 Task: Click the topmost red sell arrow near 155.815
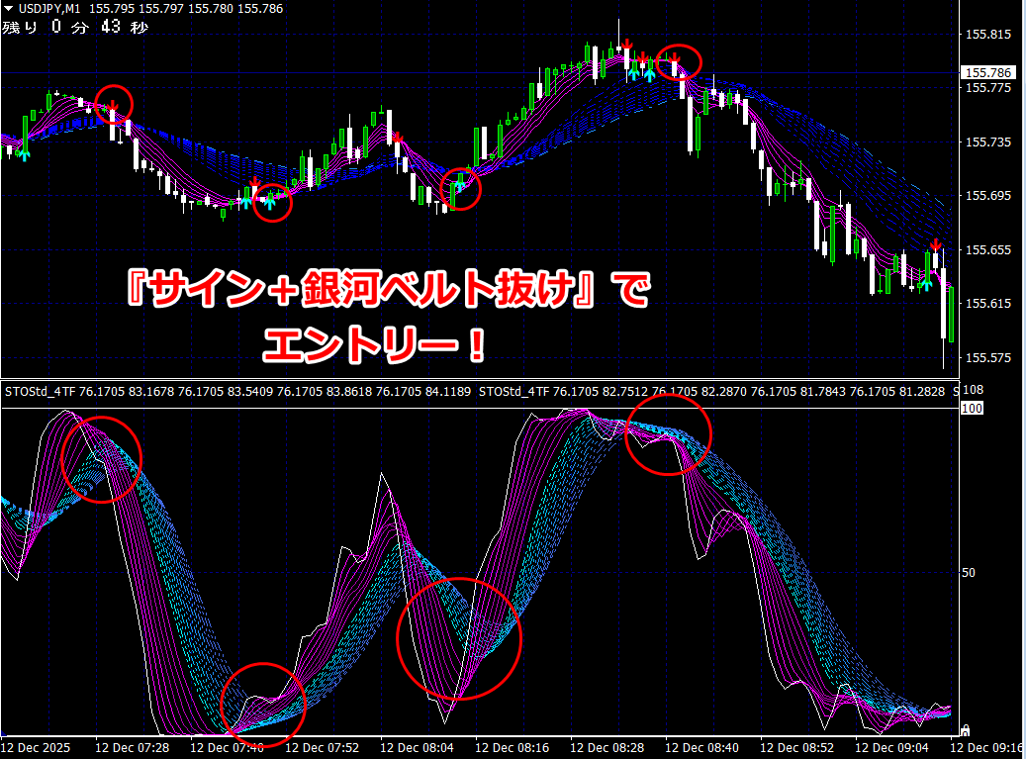(626, 44)
